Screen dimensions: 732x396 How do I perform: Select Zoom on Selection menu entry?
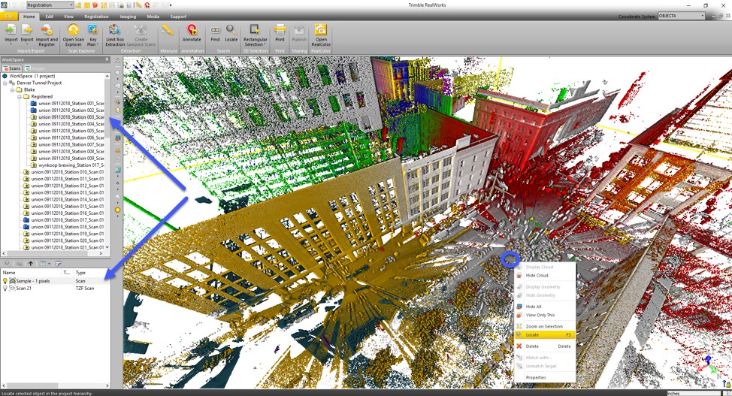tap(545, 326)
